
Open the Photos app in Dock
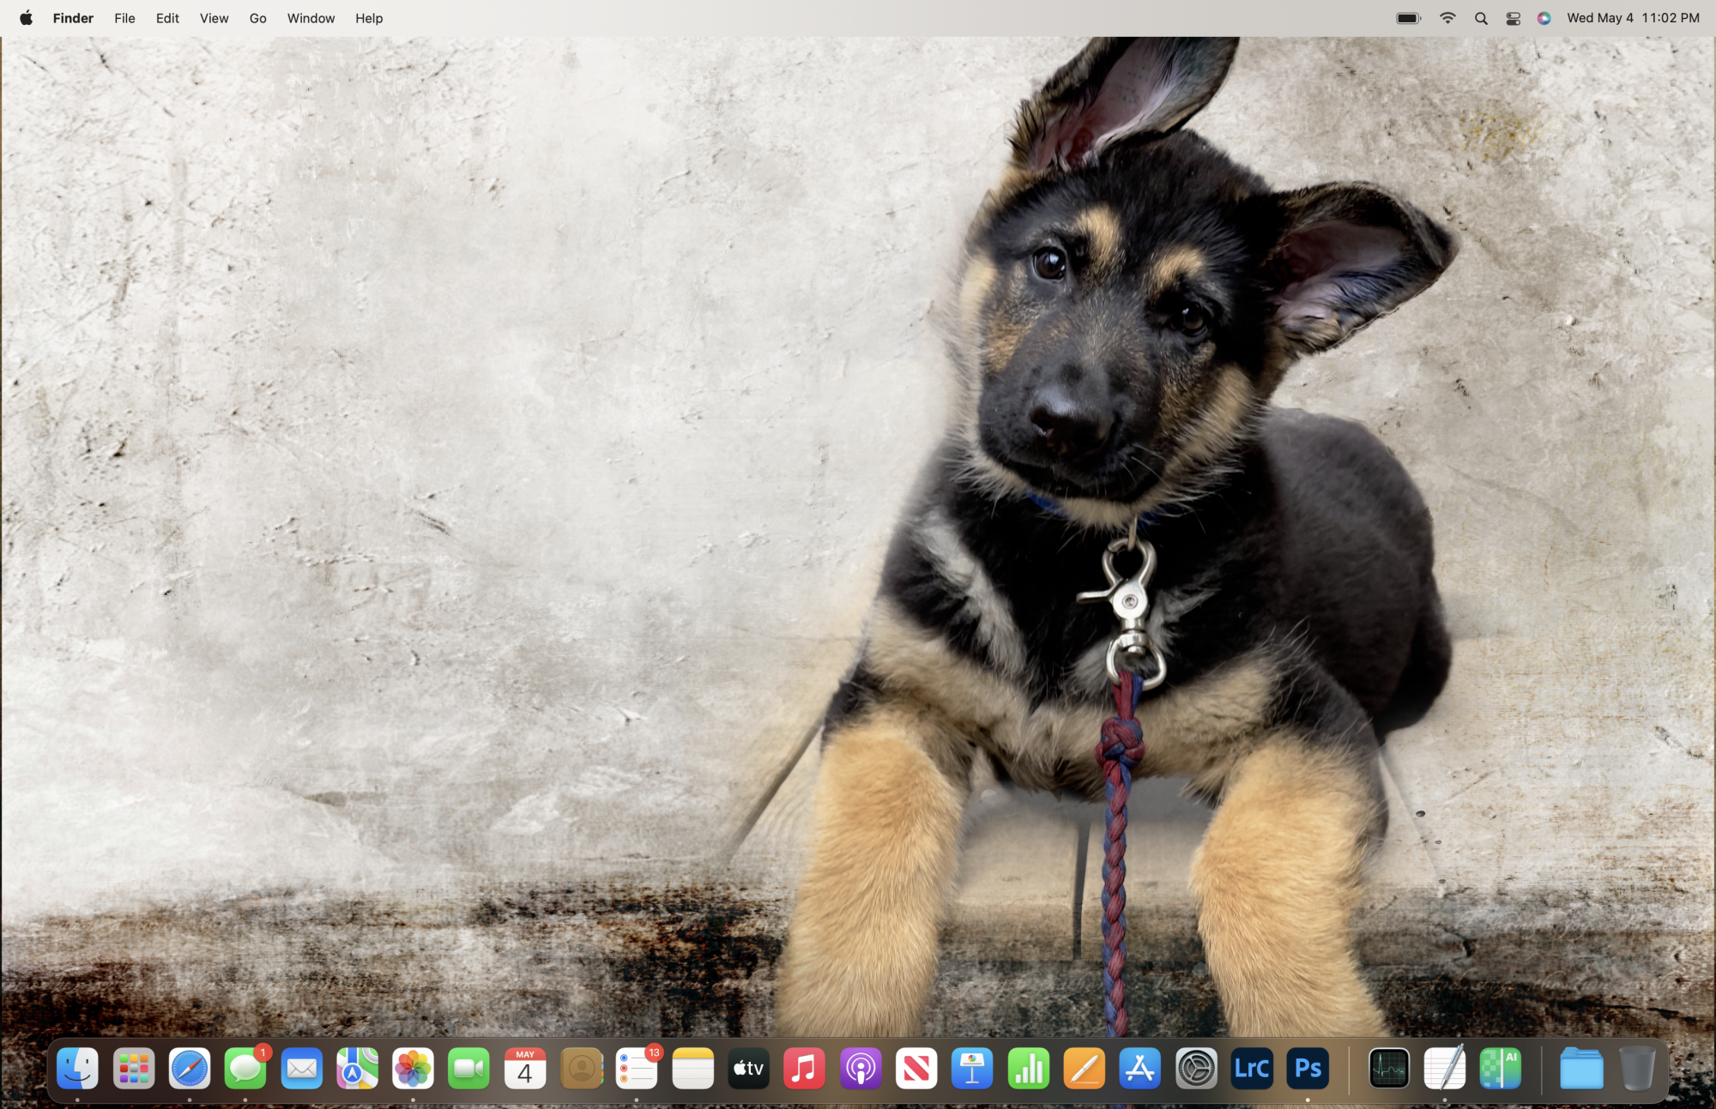tap(413, 1069)
